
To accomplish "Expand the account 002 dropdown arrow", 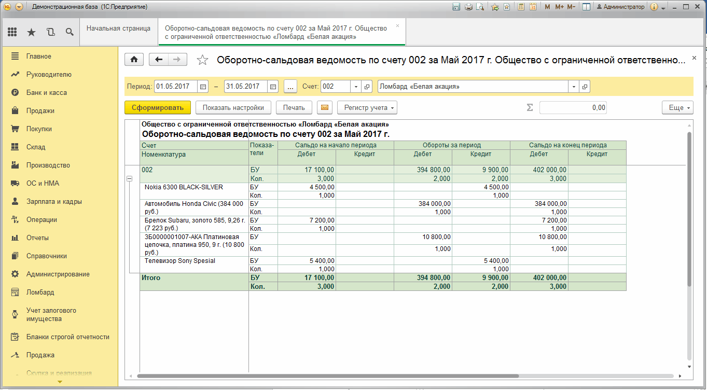I will (356, 87).
